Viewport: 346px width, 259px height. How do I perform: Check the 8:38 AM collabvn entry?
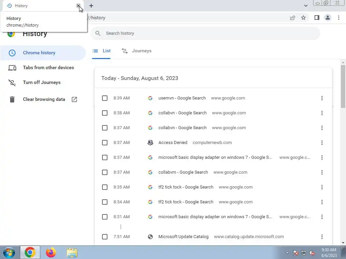(x=105, y=113)
